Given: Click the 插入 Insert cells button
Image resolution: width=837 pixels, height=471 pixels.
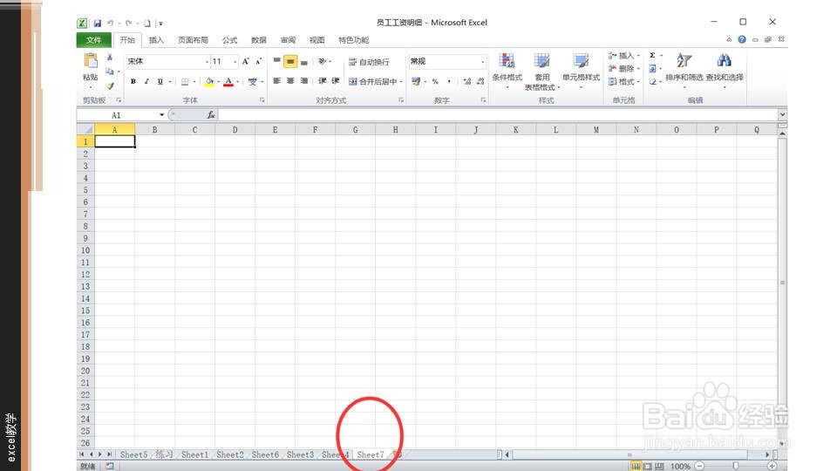Looking at the screenshot, I should [623, 56].
